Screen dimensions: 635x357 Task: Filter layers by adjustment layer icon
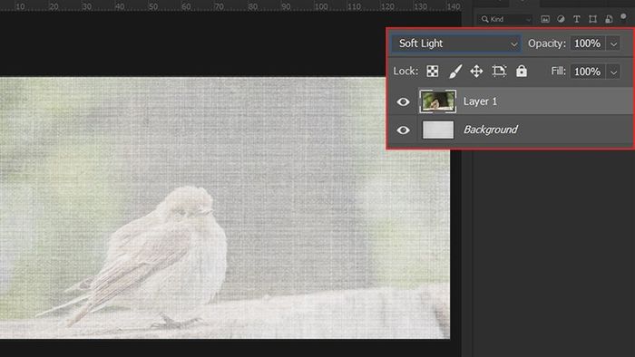(561, 19)
